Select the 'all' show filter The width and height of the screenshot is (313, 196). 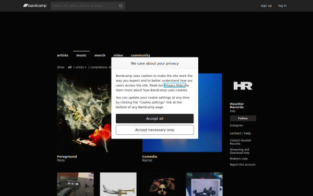tap(69, 67)
